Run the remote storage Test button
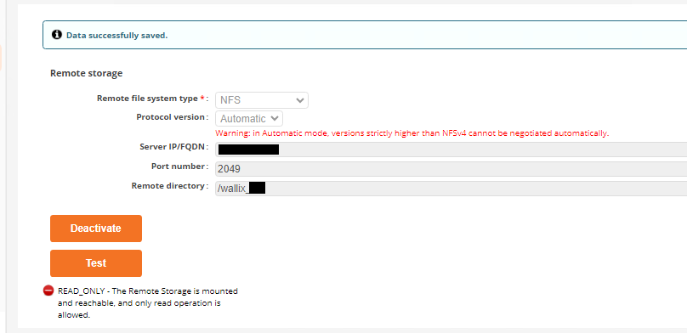This screenshot has height=333, width=687. pos(96,263)
